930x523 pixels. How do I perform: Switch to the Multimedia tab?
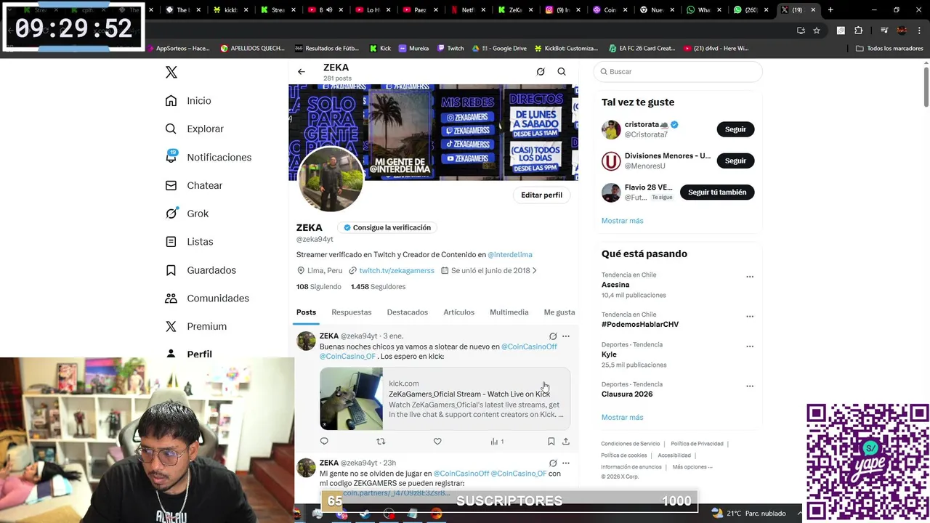509,312
